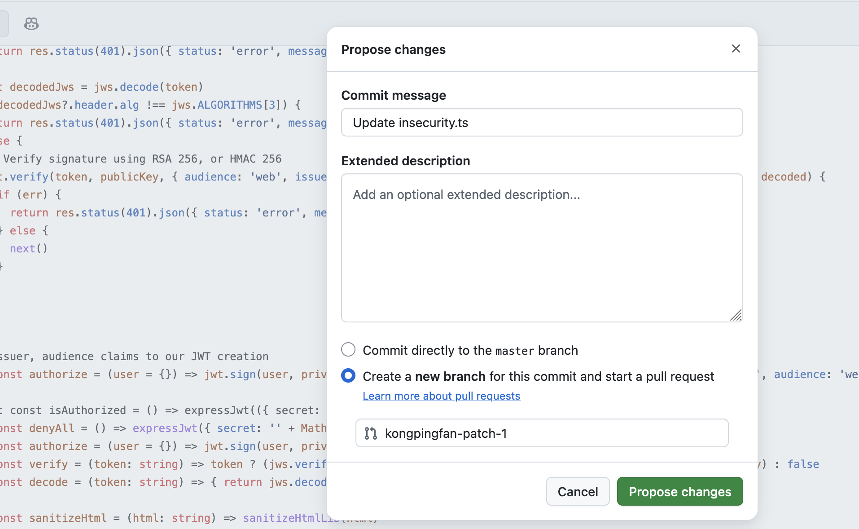Click the green Propose changes button
859x529 pixels.
coord(679,492)
